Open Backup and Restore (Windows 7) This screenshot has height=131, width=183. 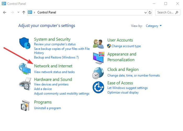(x=56, y=57)
